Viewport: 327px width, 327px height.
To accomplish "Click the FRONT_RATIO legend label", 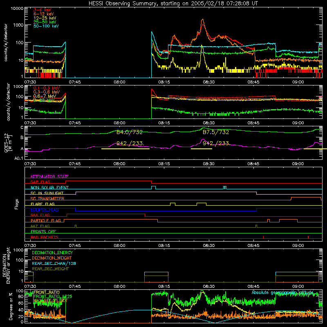I will point(47,292).
